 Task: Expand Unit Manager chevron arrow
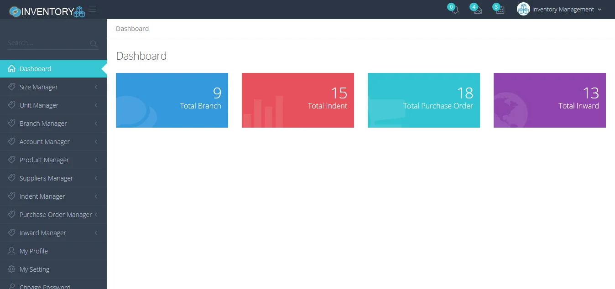pos(96,105)
